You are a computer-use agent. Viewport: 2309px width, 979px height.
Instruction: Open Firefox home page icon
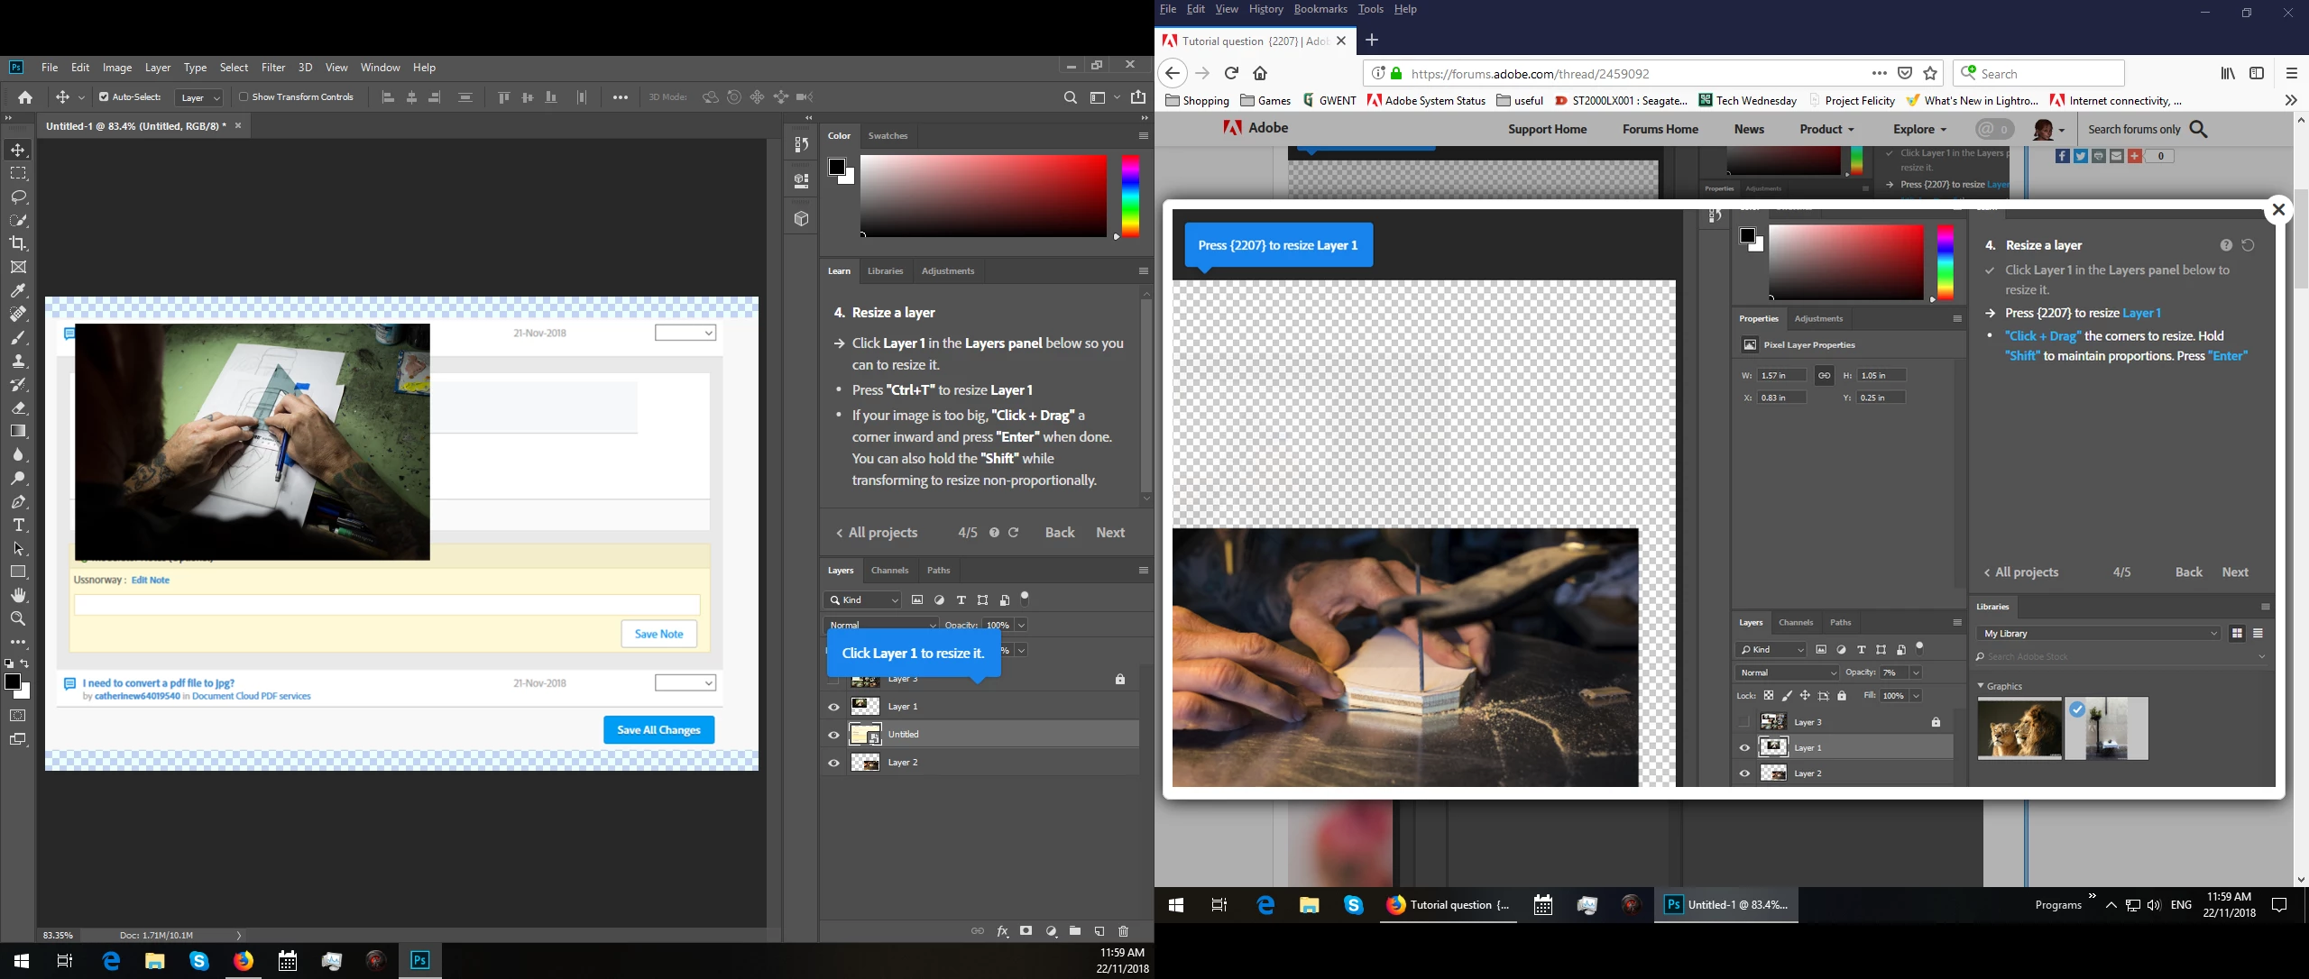pos(1260,74)
